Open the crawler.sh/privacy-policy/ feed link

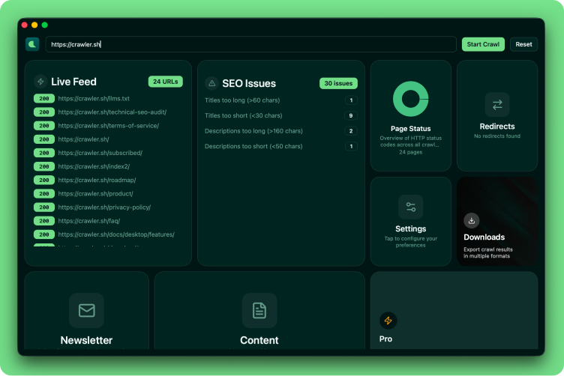point(104,207)
